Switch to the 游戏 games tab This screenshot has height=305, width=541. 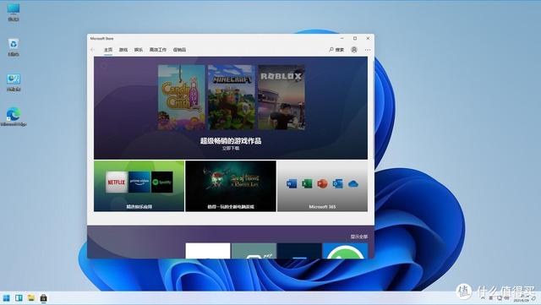point(123,50)
